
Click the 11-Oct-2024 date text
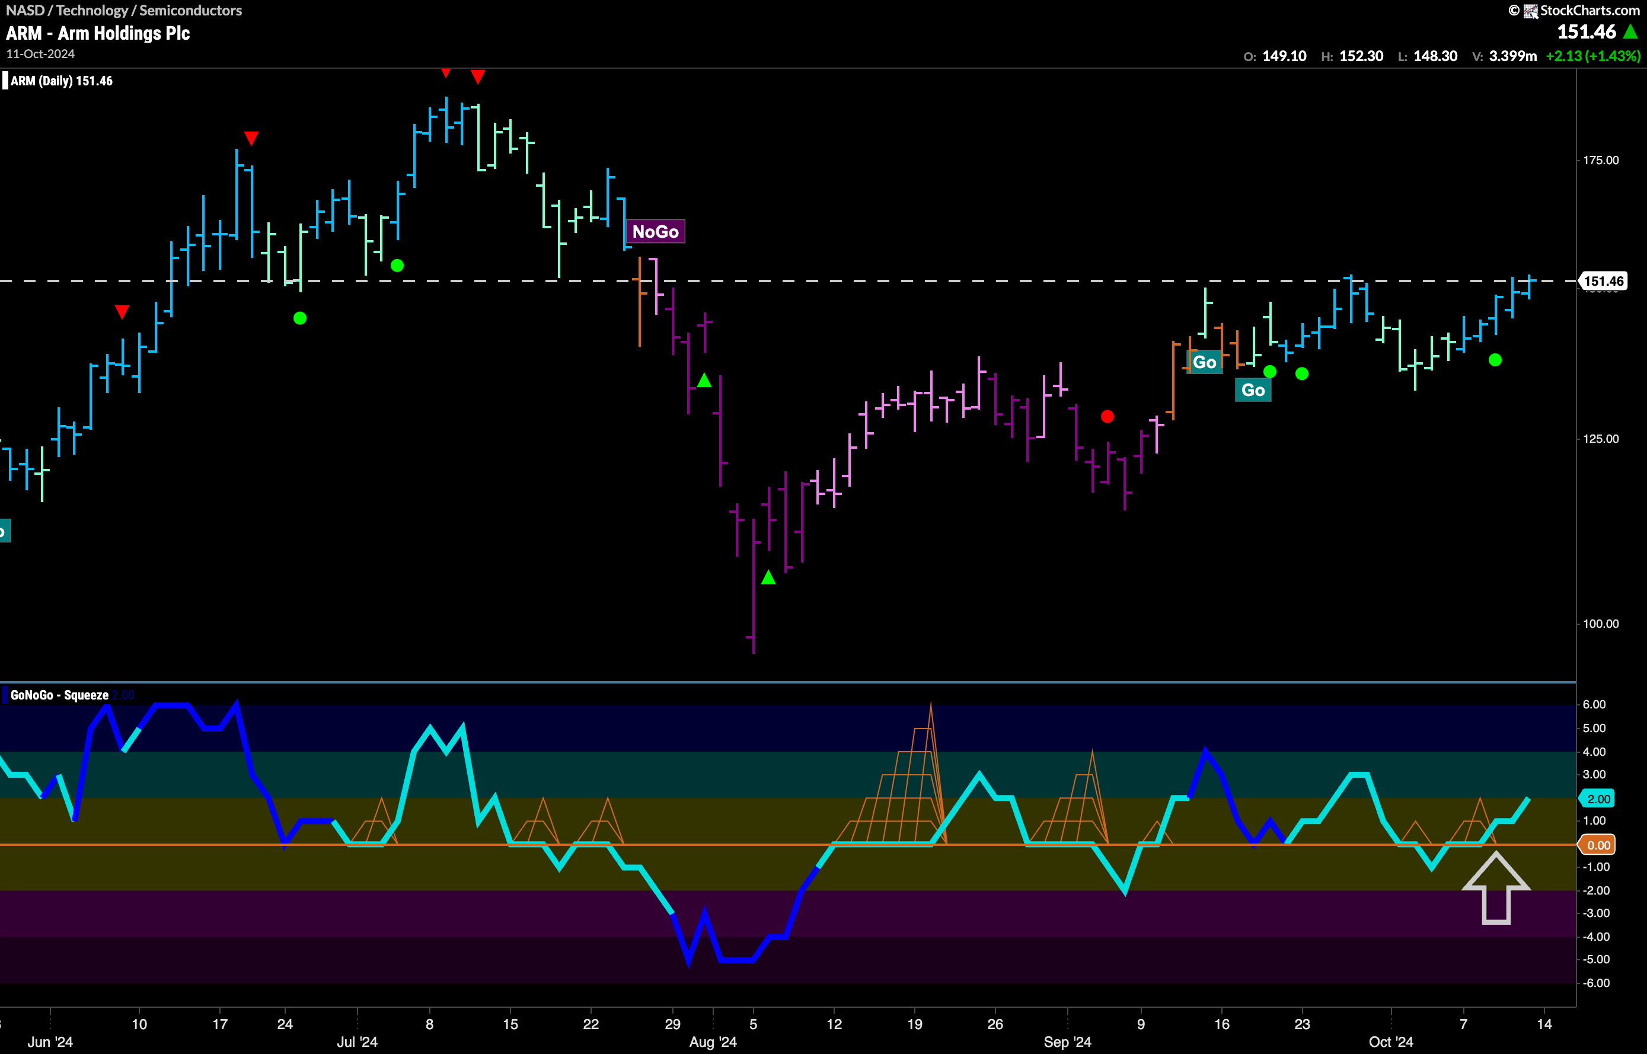[x=40, y=53]
